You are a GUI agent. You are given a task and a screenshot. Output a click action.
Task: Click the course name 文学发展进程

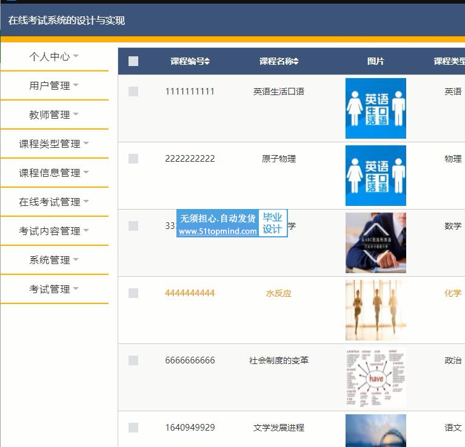[278, 428]
